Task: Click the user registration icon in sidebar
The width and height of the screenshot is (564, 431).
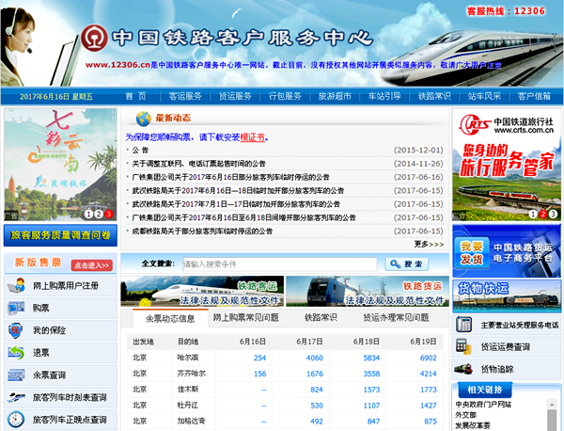Action: [x=16, y=285]
